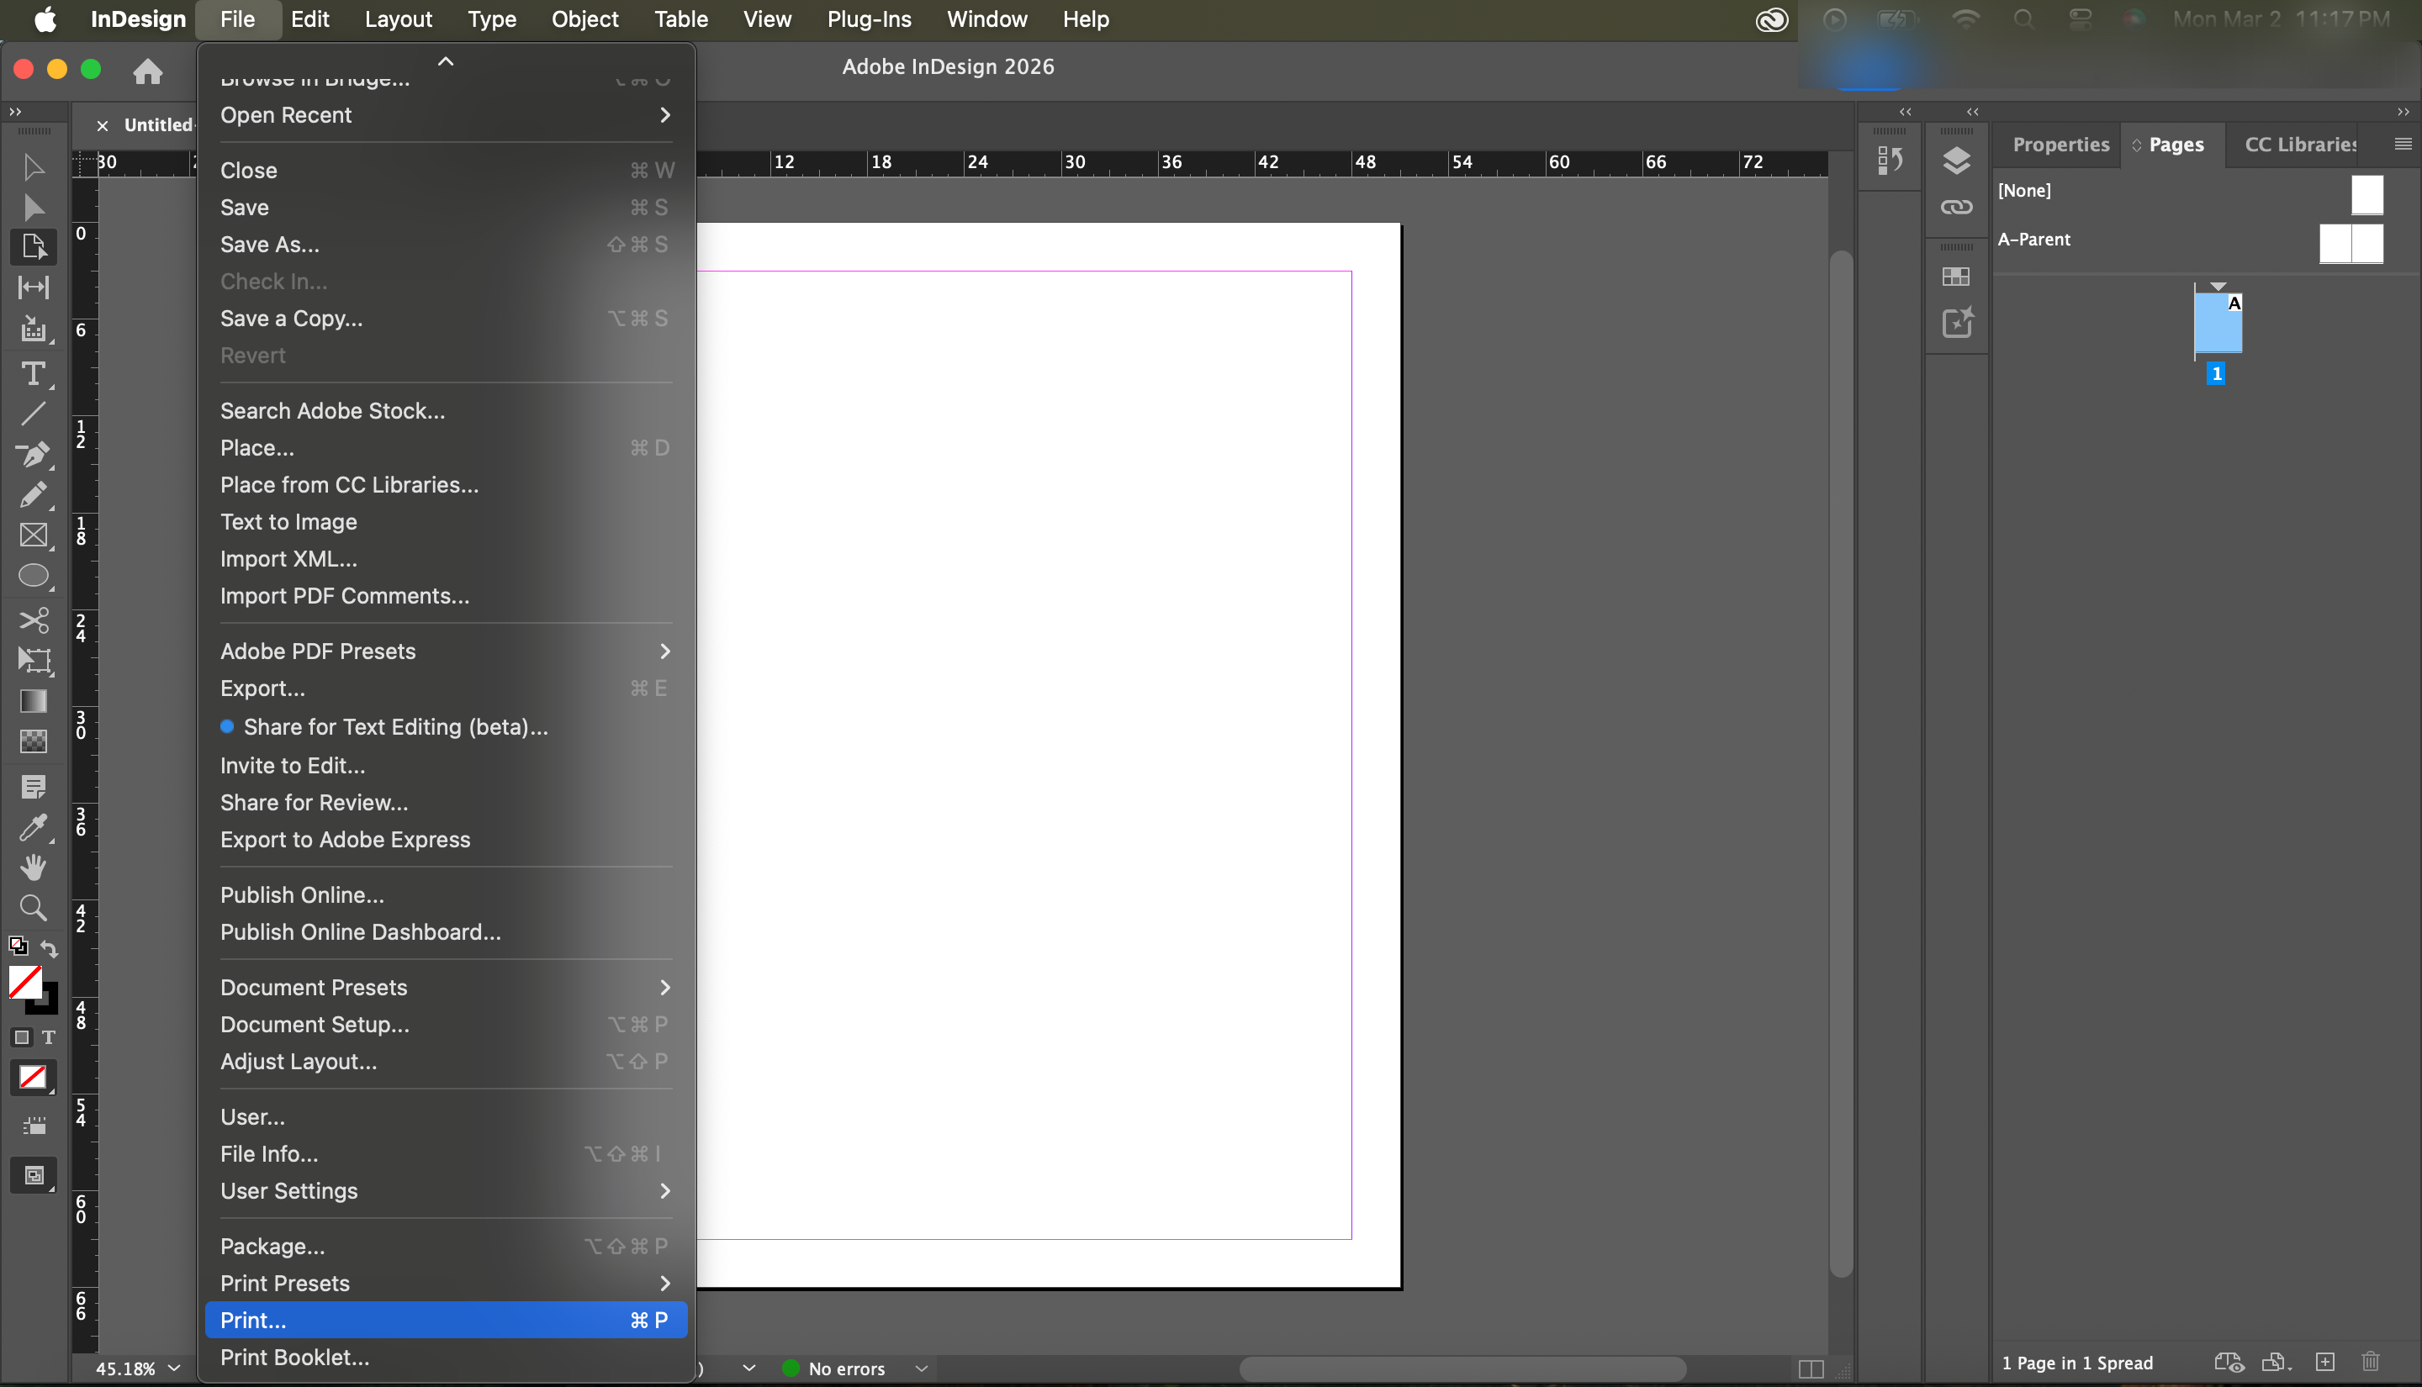
Task: Select the Hand tool
Action: point(34,867)
